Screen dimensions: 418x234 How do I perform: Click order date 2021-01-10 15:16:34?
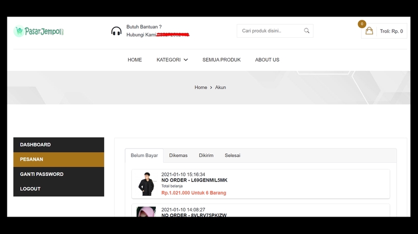(x=183, y=175)
